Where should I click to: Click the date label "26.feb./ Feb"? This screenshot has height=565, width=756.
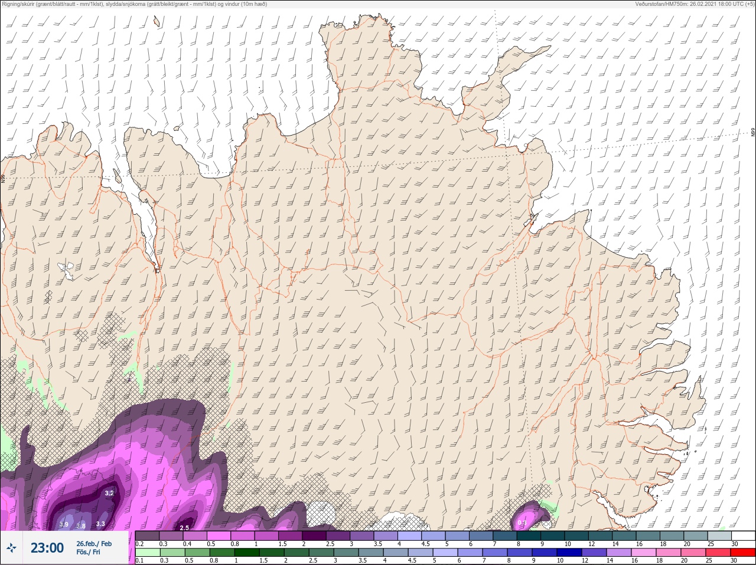click(x=94, y=544)
